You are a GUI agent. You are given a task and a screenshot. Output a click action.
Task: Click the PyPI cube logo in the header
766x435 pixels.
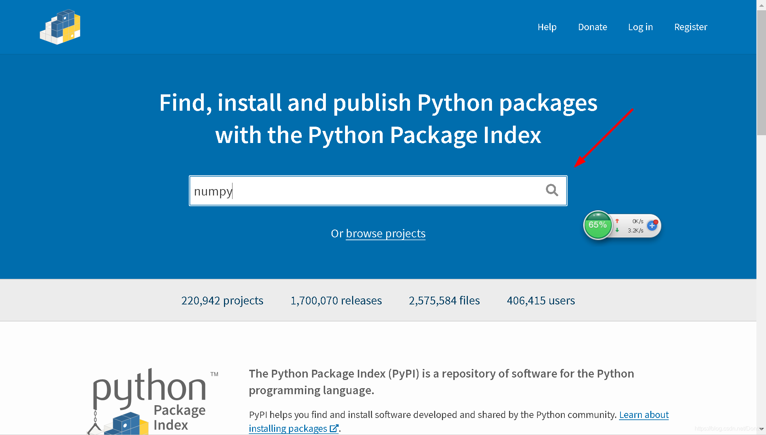[60, 27]
